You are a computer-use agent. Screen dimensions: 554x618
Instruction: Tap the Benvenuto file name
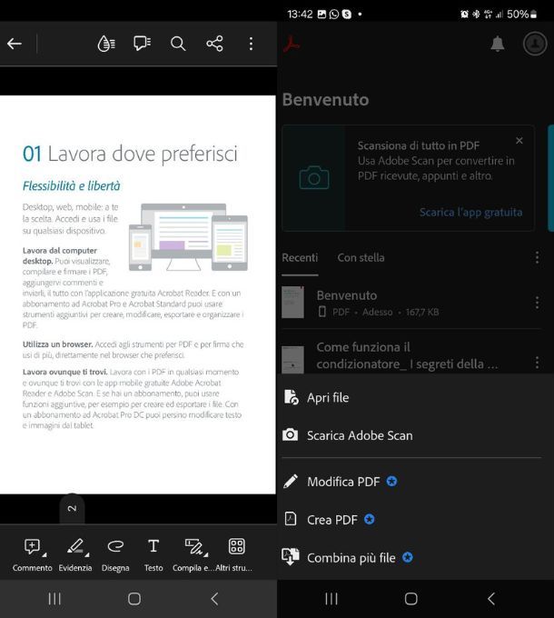(x=347, y=295)
